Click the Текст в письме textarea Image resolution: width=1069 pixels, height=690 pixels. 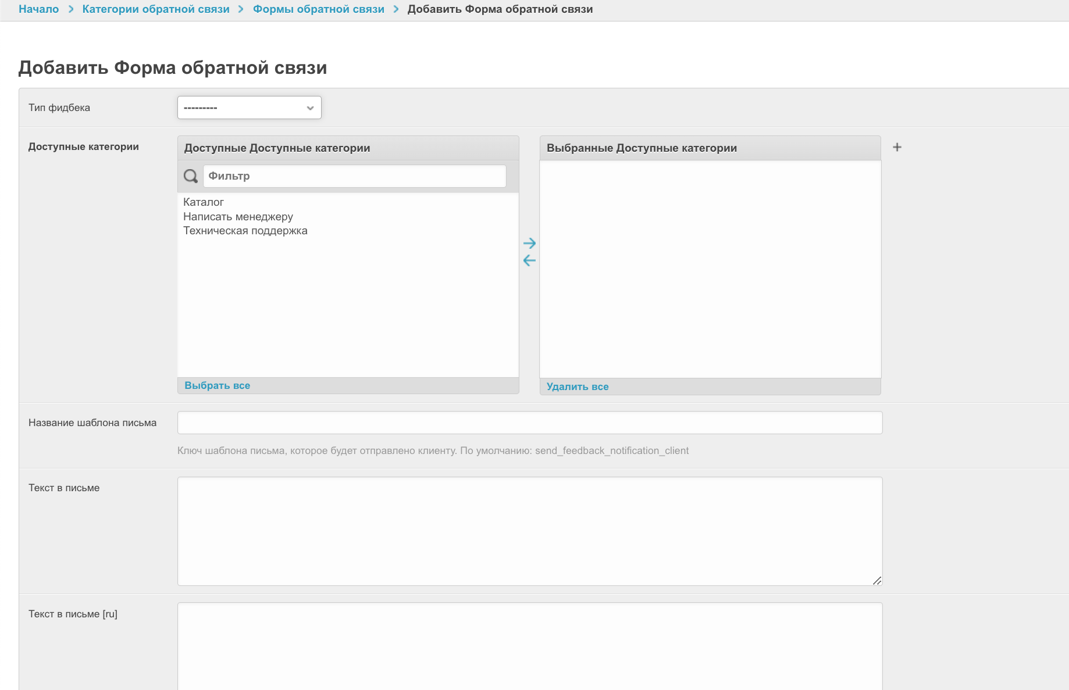529,531
